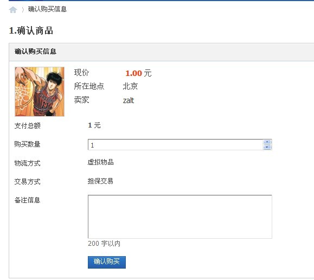This screenshot has height=280, width=314.
Task: Select the 北京 location value
Action: coord(130,86)
